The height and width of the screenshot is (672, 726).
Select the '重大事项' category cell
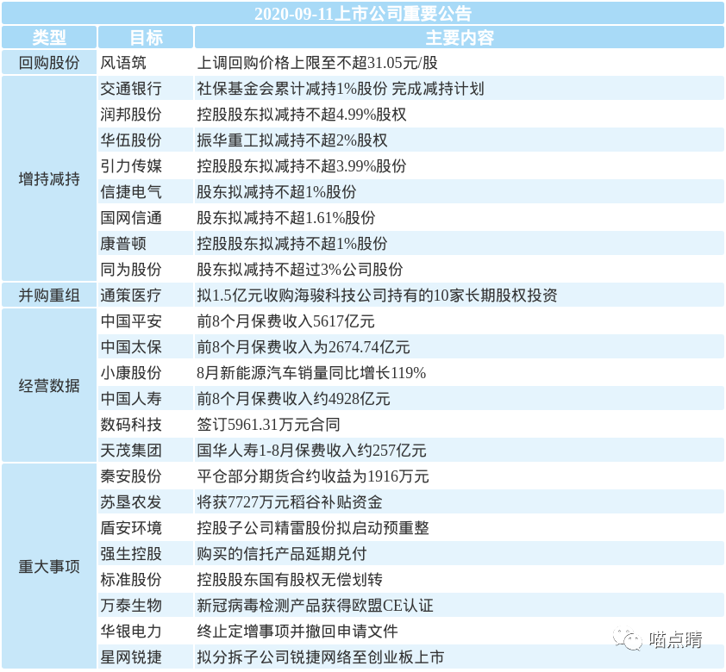49,566
